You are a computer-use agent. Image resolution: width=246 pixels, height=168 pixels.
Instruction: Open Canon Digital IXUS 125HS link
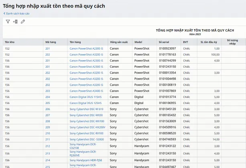(85, 103)
